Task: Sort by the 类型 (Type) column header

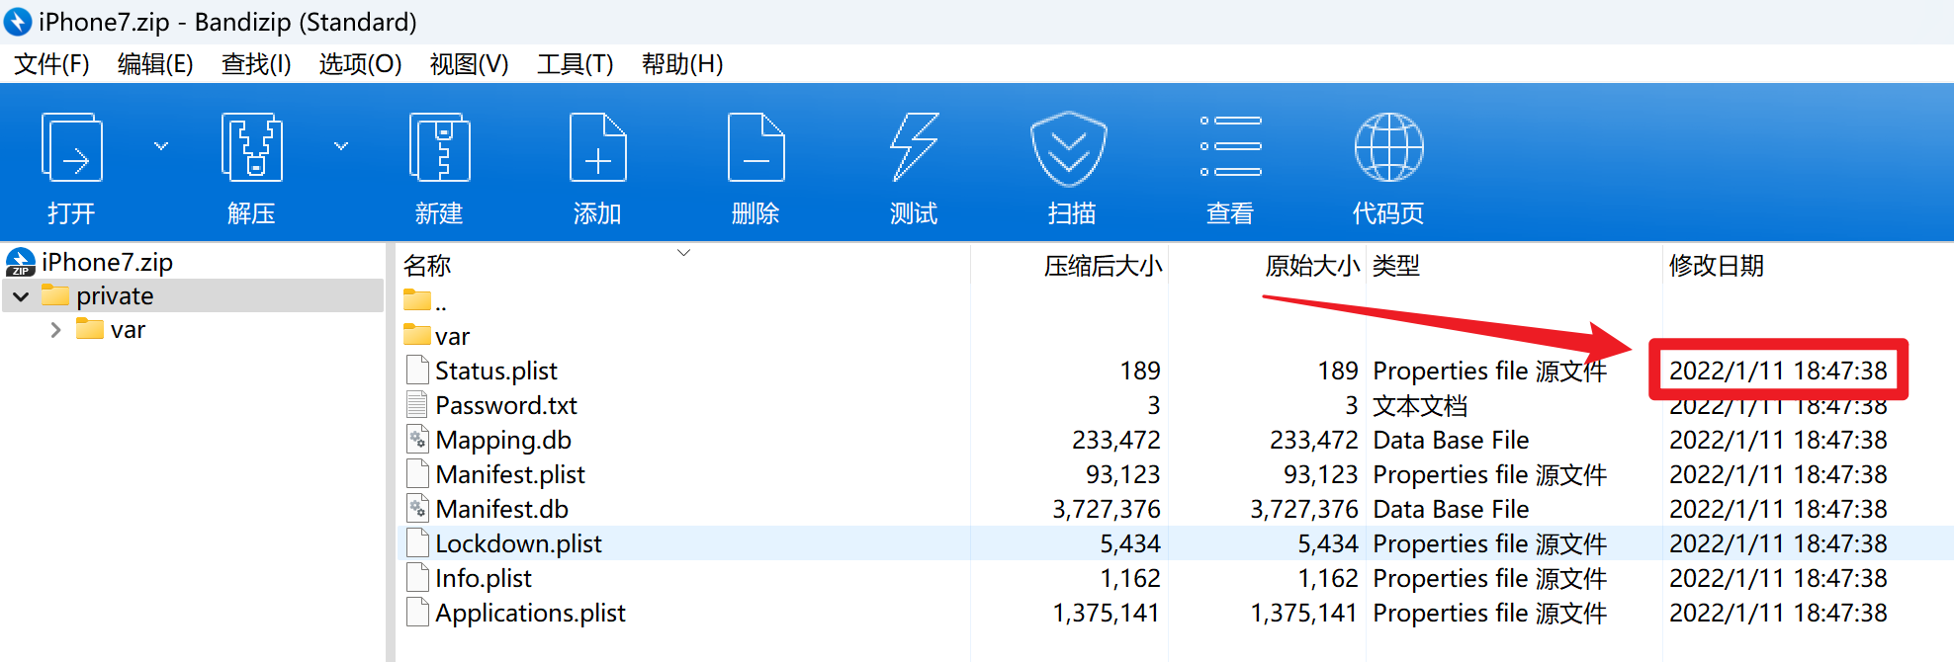Action: coord(1396,266)
